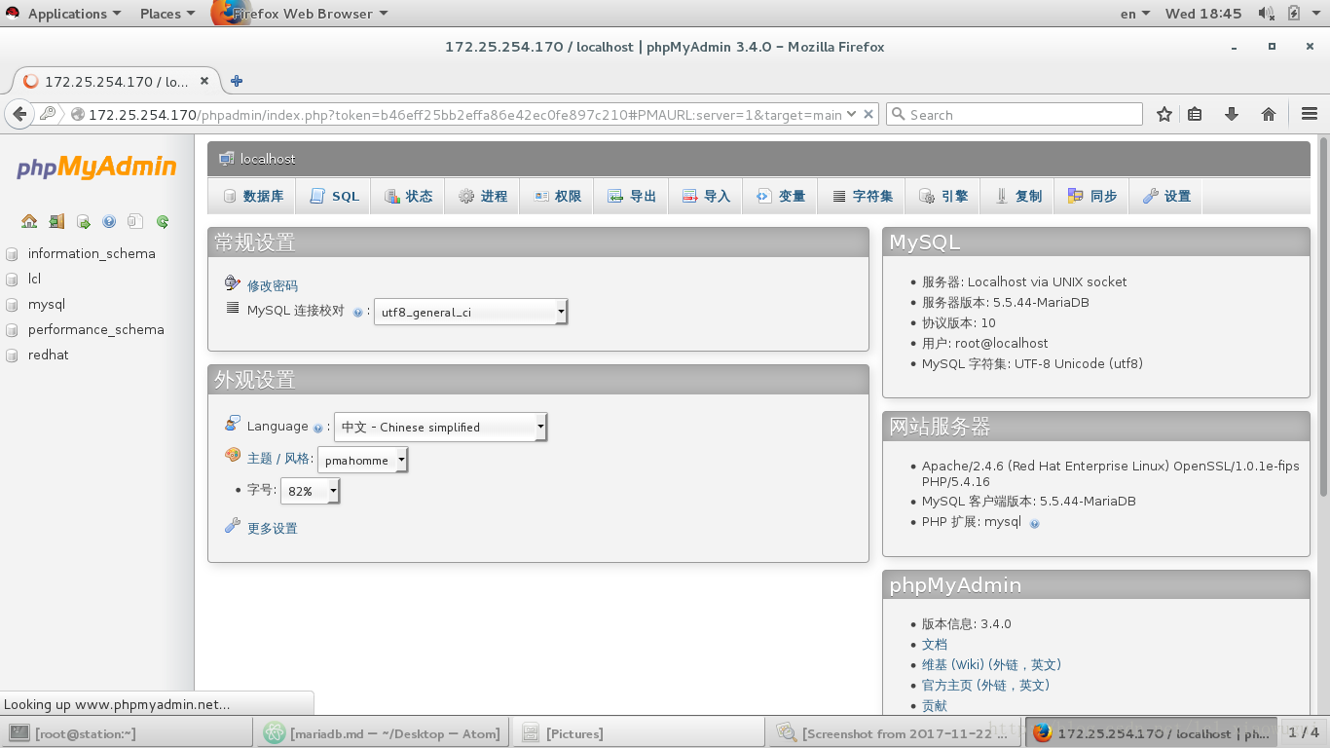
Task: Open the 82% font size dropdown
Action: point(310,492)
